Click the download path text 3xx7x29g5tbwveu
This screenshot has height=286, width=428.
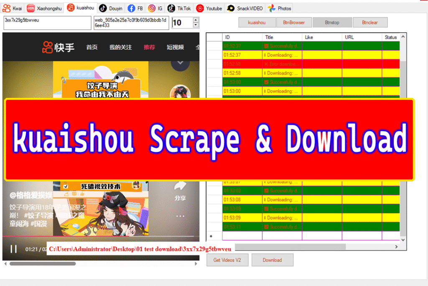(x=140, y=249)
